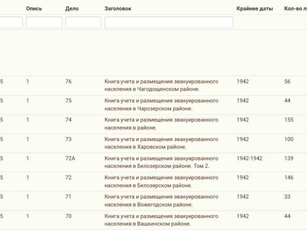Viewport: 307px width, 230px height.
Task: Sort by Крайние даты column header
Action: (254, 8)
